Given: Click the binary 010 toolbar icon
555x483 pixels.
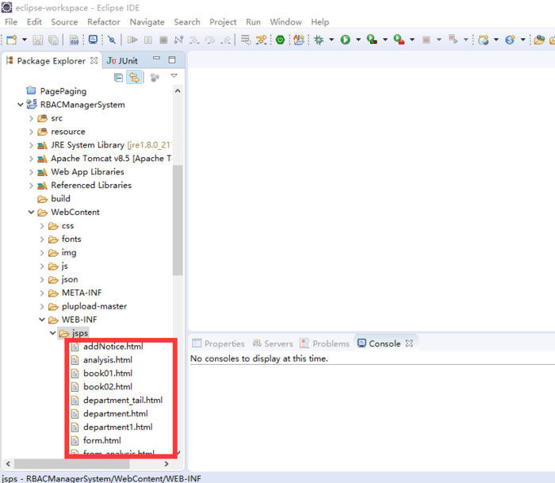Looking at the screenshot, I should coord(75,40).
